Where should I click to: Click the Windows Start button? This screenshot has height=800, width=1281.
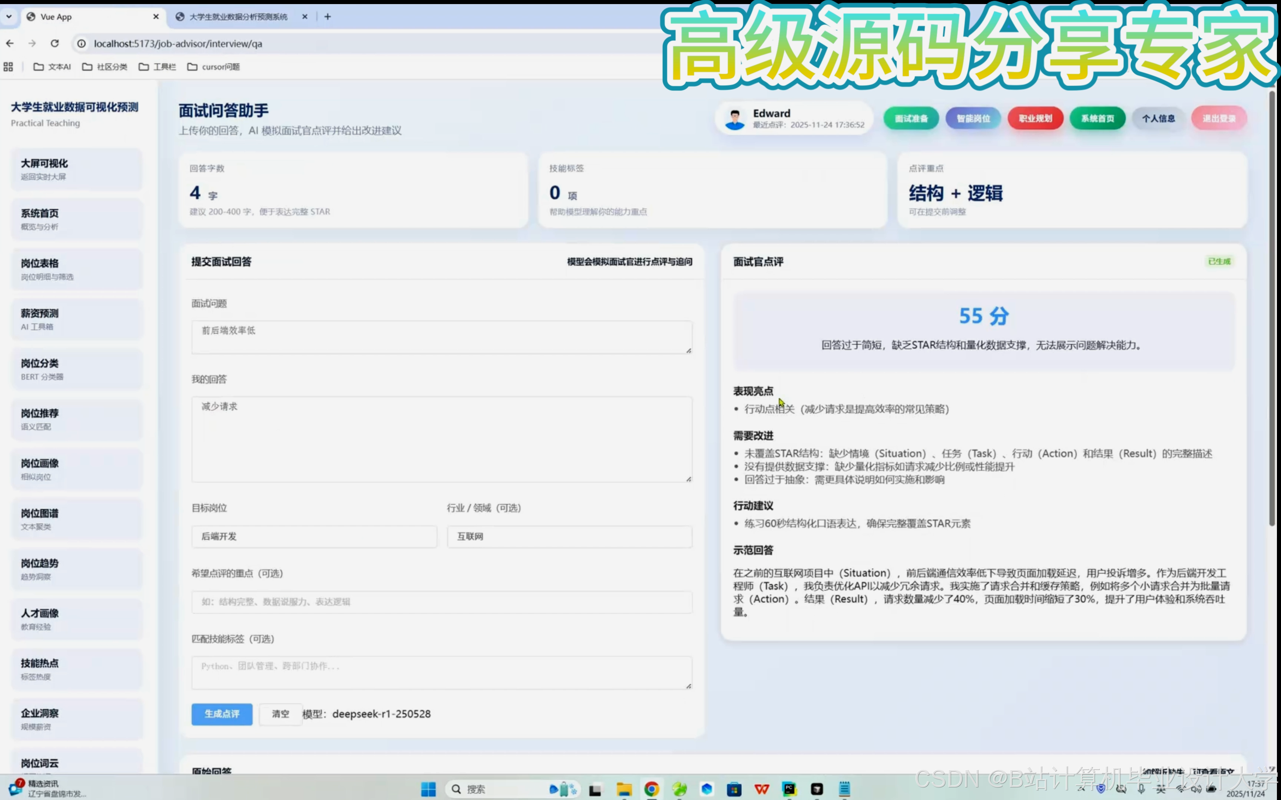(428, 789)
